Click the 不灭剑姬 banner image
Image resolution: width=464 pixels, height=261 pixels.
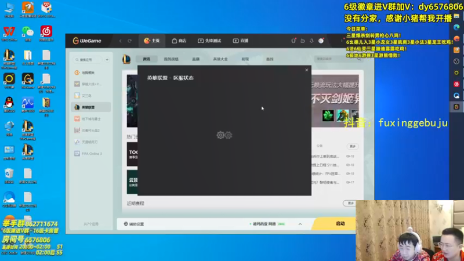[x=335, y=100]
